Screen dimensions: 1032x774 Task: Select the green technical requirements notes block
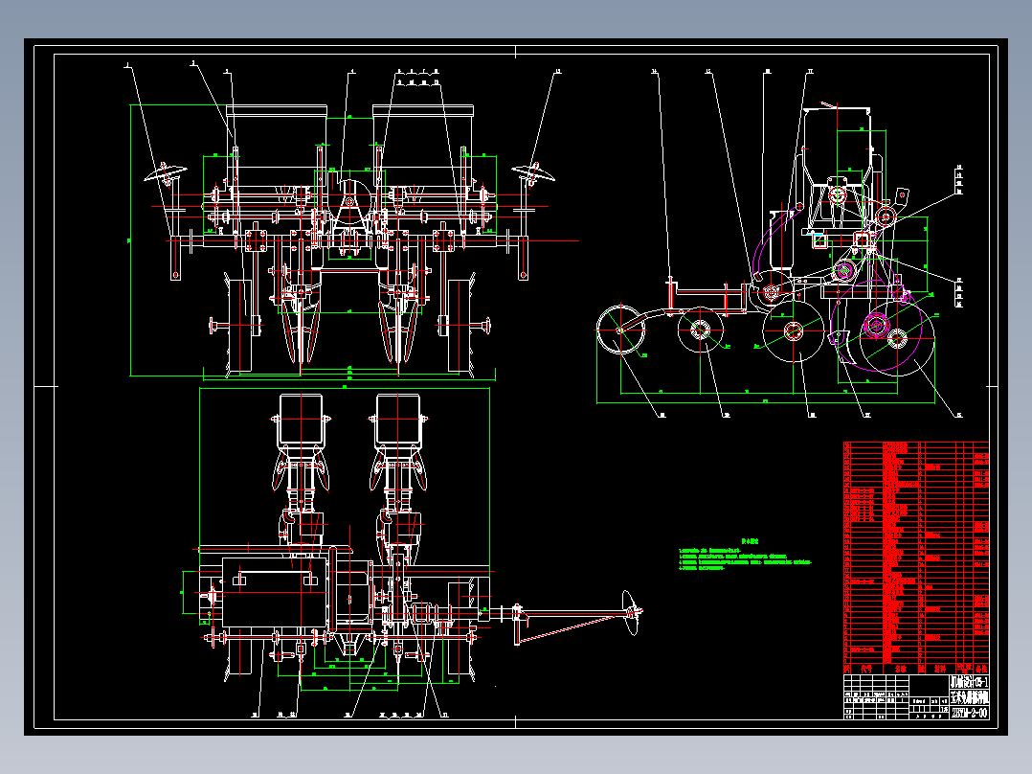pos(745,555)
